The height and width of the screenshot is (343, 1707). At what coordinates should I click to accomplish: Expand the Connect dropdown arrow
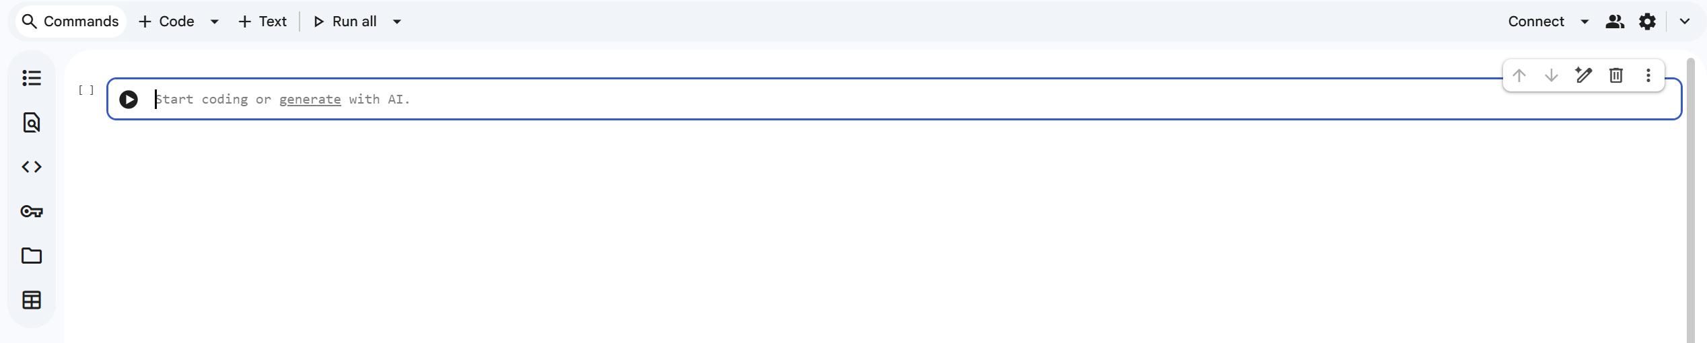click(1585, 22)
